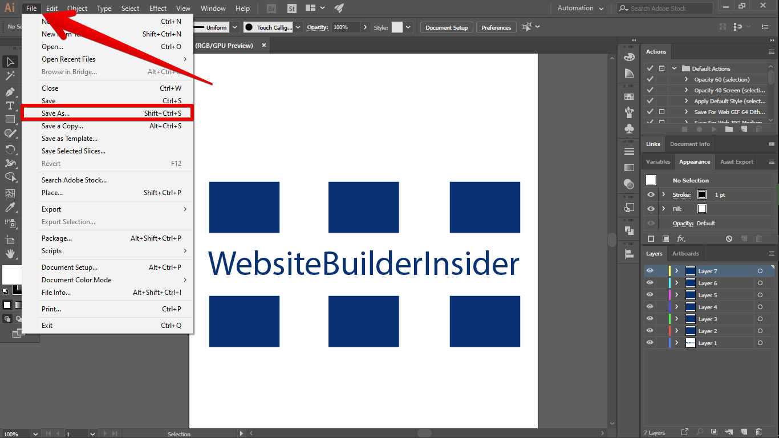779x438 pixels.
Task: Collapse the Default Actions folder
Action: click(673, 68)
